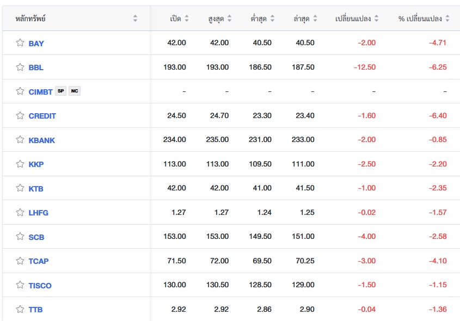The height and width of the screenshot is (321, 460).
Task: Select TISCO high price 130.50
Action: 217,285
